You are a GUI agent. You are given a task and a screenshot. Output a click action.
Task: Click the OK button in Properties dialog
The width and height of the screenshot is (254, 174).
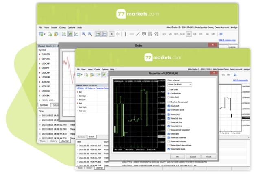pyautogui.click(x=177, y=156)
